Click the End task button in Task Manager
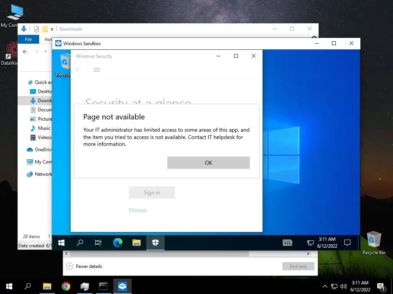 pyautogui.click(x=298, y=266)
